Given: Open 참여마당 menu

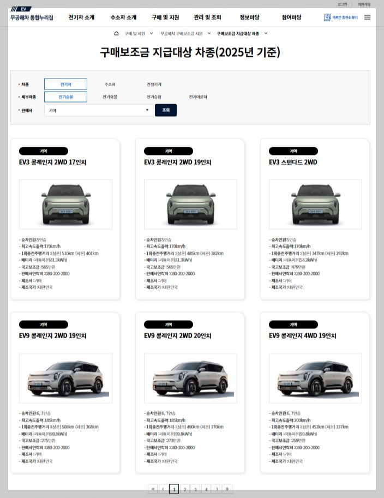Looking at the screenshot, I should [292, 17].
